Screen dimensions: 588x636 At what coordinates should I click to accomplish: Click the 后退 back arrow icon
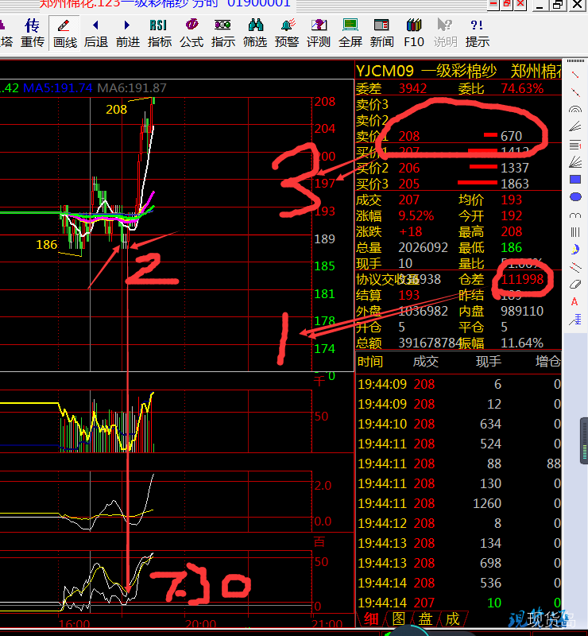coord(96,33)
